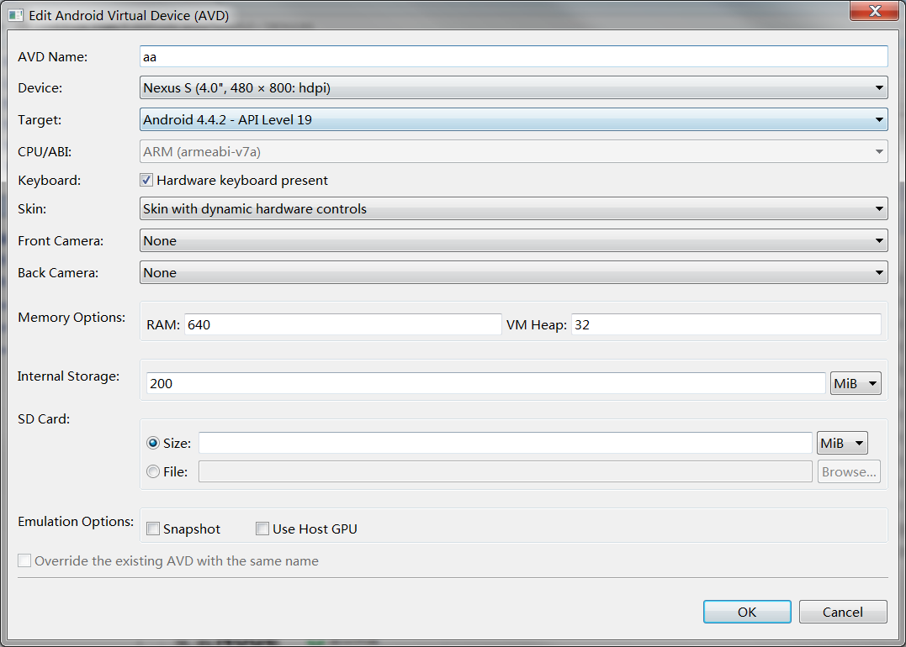Click the RAM field showing 640

coord(342,324)
